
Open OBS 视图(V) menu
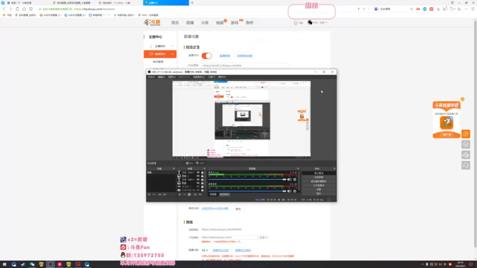coord(172,77)
